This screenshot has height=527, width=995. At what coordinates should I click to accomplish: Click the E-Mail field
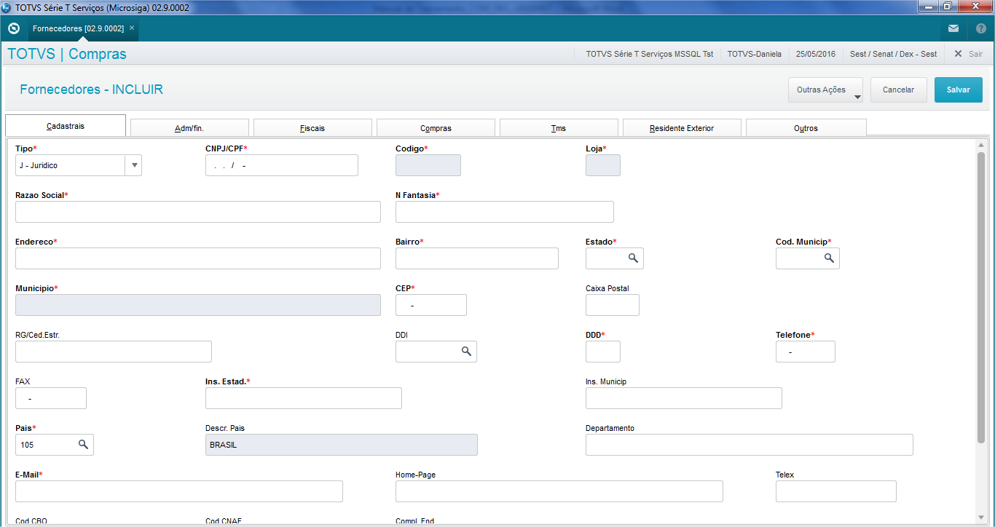click(x=179, y=491)
